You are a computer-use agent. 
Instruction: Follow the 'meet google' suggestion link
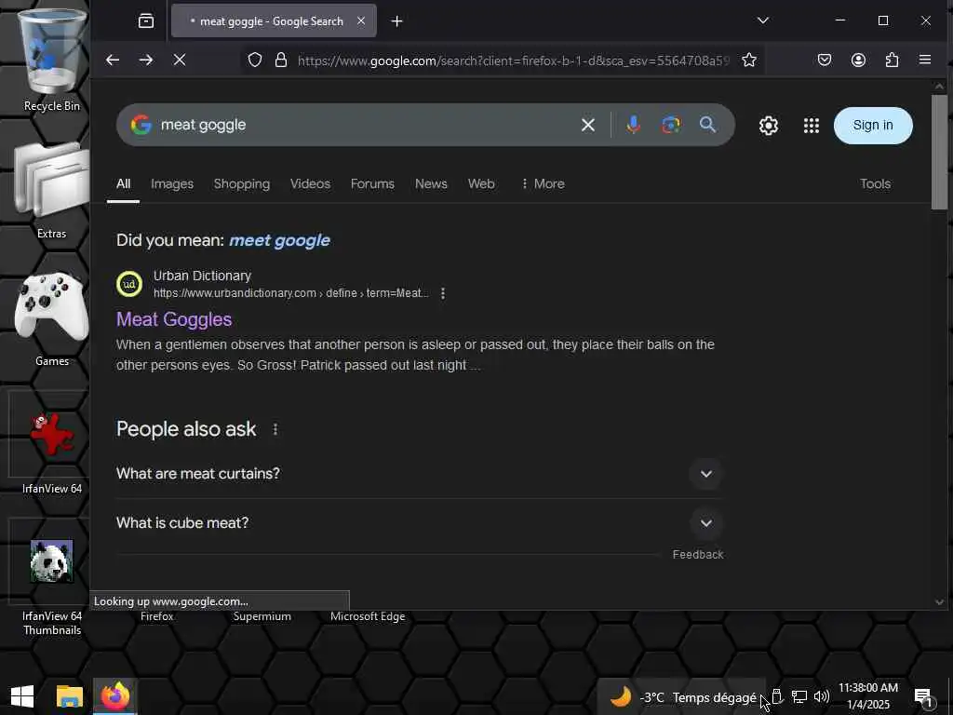(x=279, y=240)
